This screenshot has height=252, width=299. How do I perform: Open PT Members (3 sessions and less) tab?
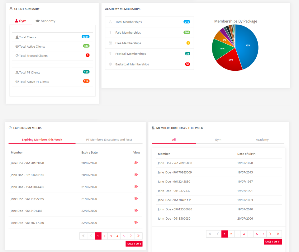(x=109, y=140)
